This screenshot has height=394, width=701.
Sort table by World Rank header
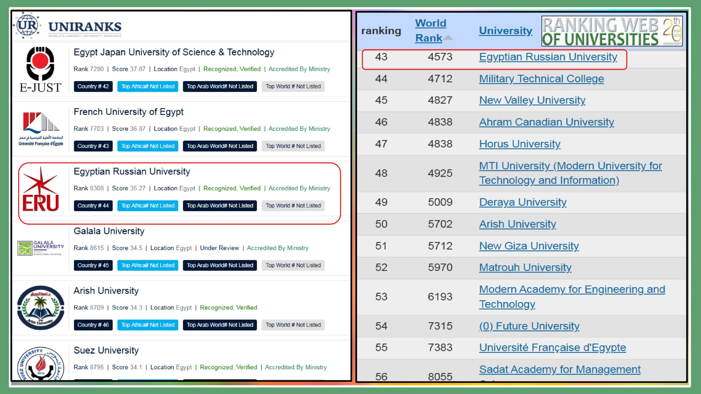click(x=430, y=30)
